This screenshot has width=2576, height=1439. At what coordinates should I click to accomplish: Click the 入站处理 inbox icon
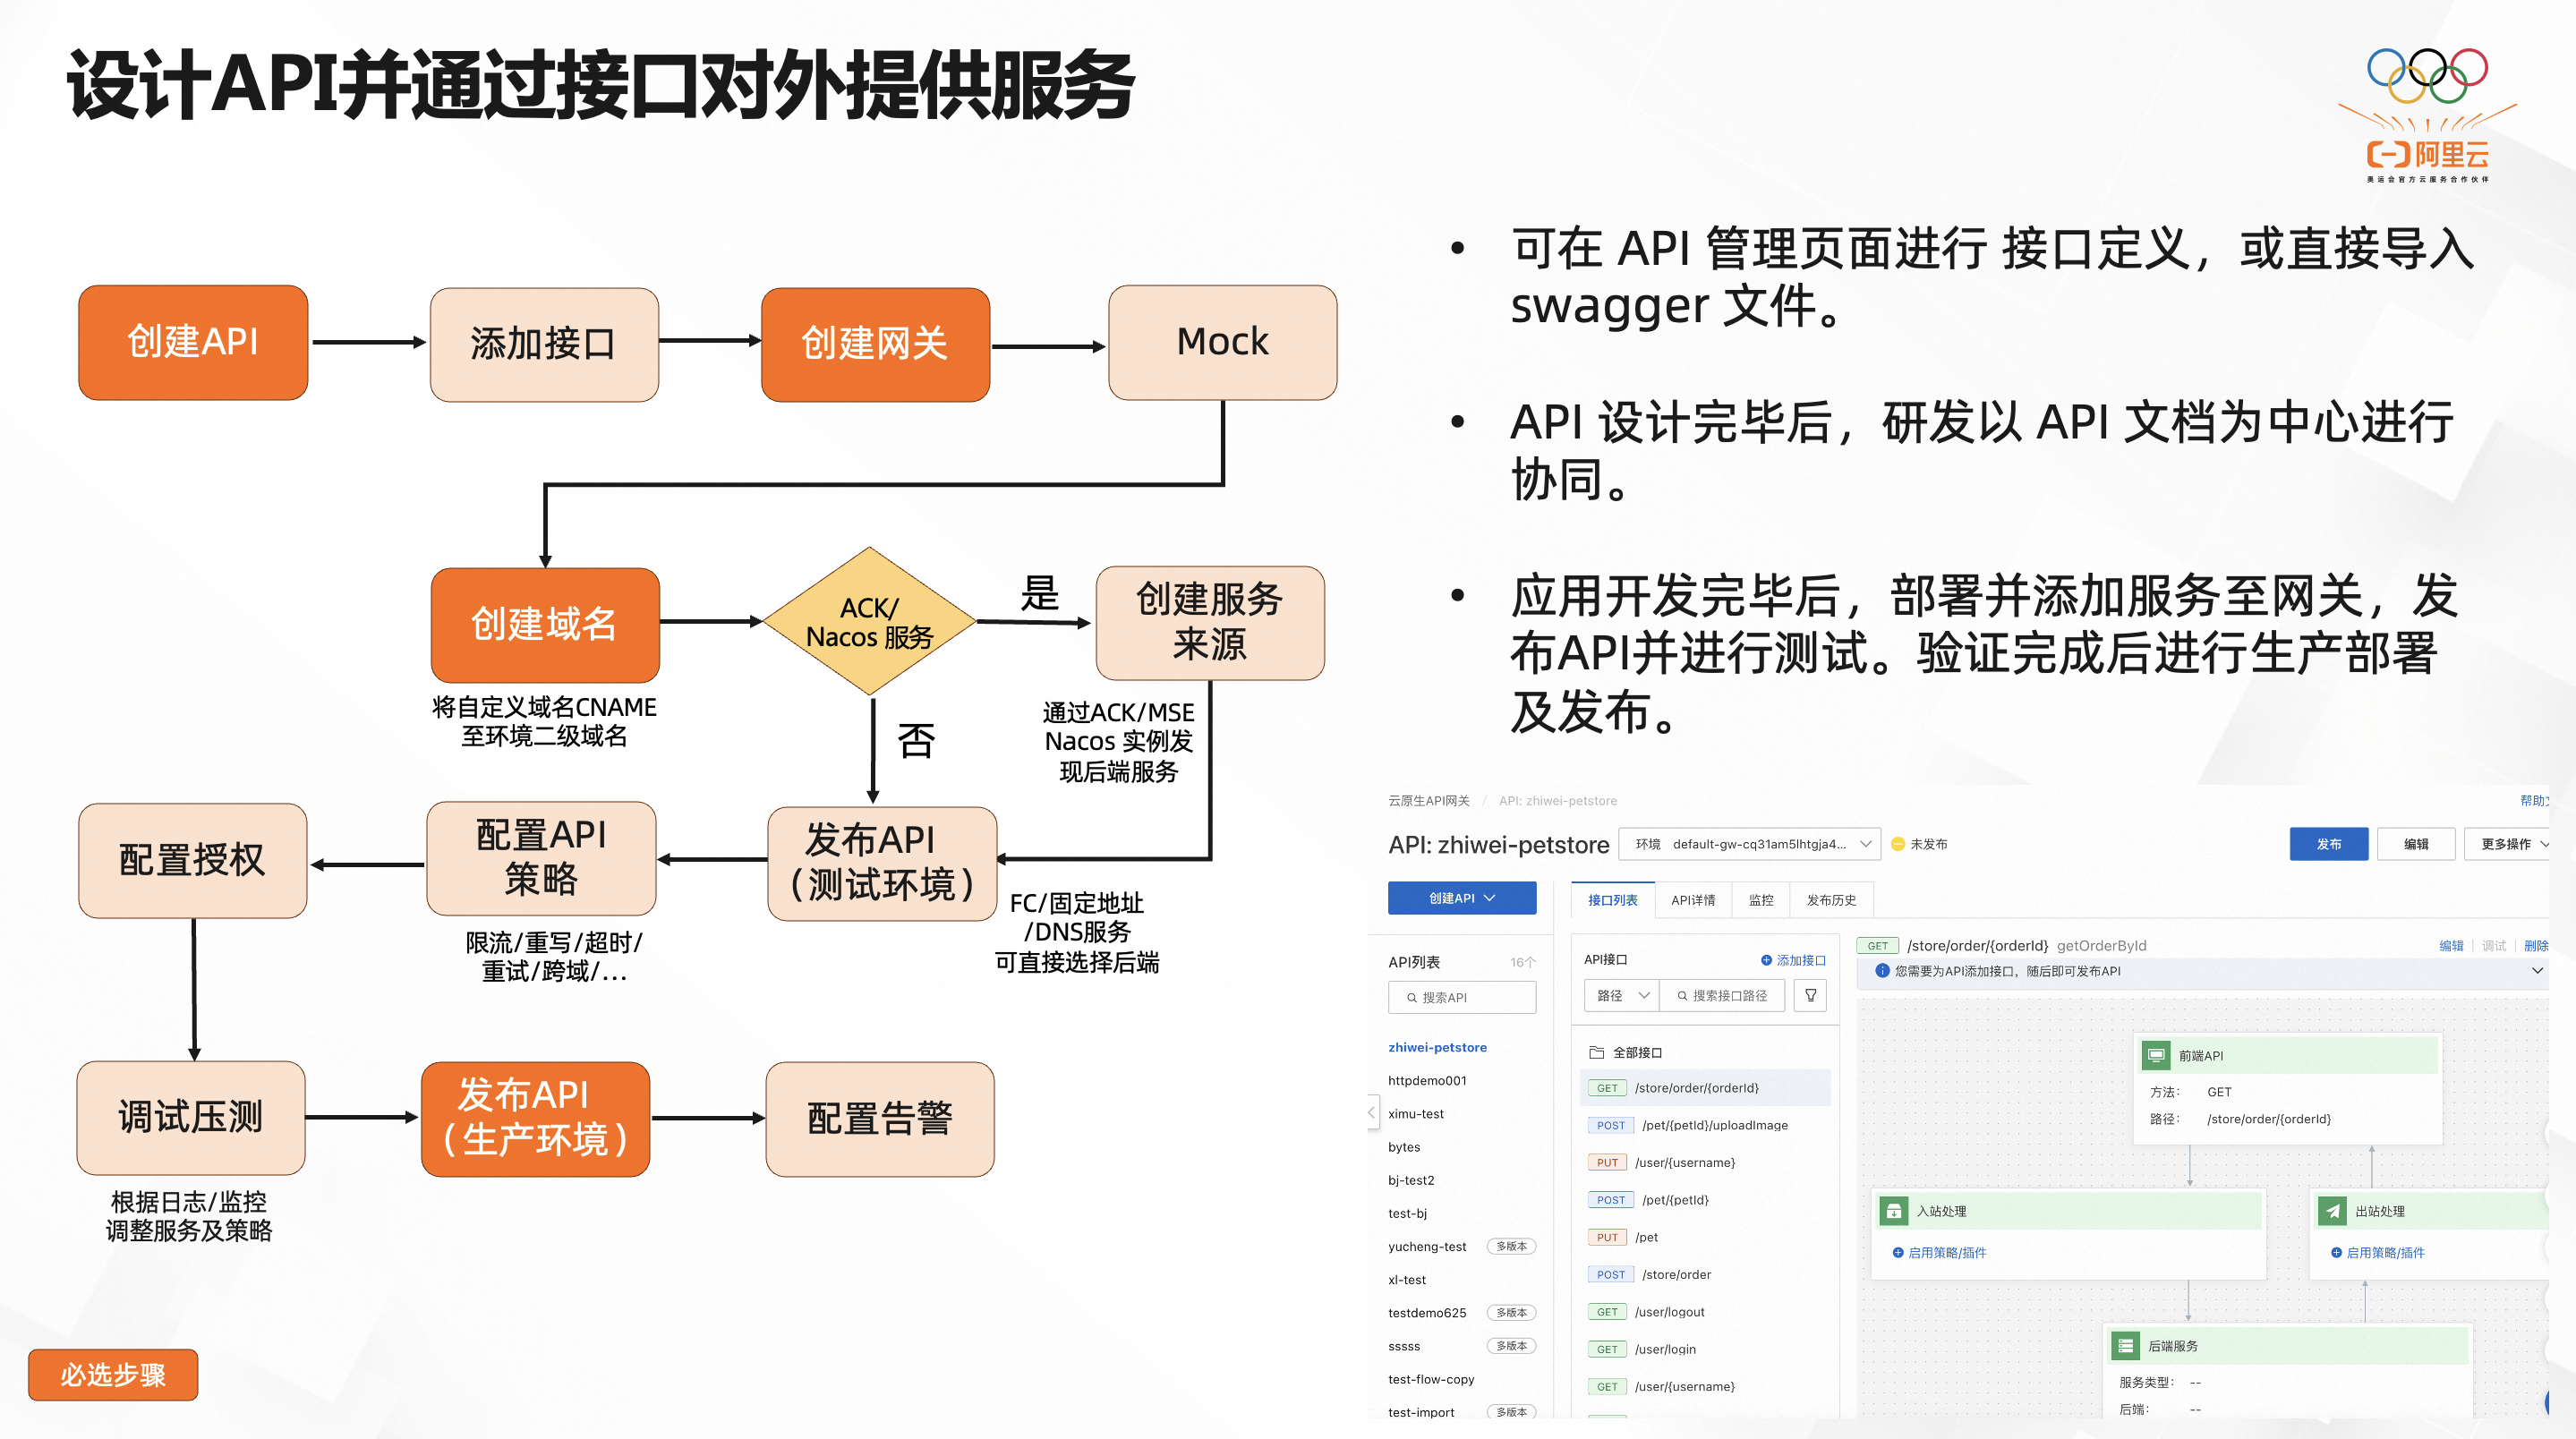click(1893, 1211)
